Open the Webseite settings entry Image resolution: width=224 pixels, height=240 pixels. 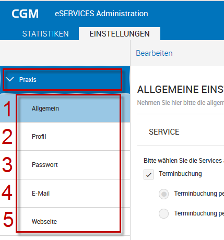point(65,222)
